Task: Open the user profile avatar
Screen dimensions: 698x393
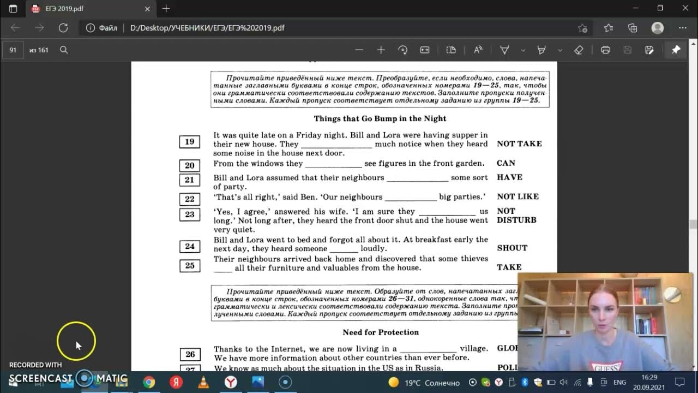Action: (658, 28)
